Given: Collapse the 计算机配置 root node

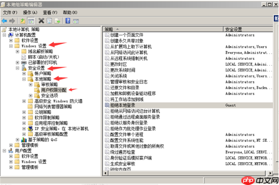Looking at the screenshot, I should coord(4,35).
